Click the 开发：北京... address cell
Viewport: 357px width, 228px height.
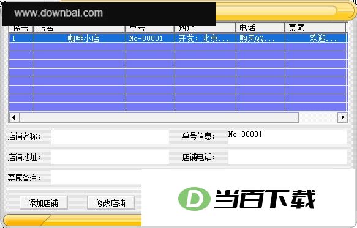click(x=205, y=38)
